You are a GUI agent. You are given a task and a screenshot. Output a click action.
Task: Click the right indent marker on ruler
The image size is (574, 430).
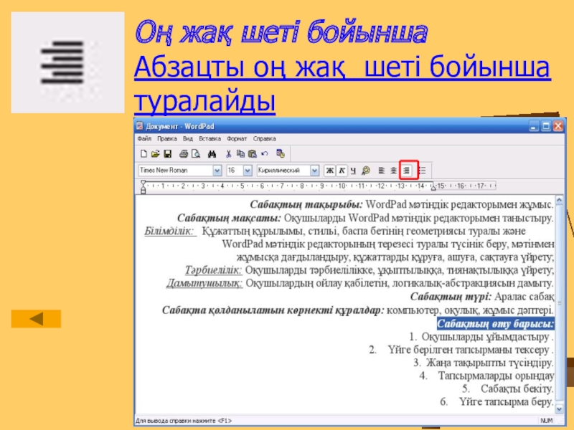tap(433, 188)
